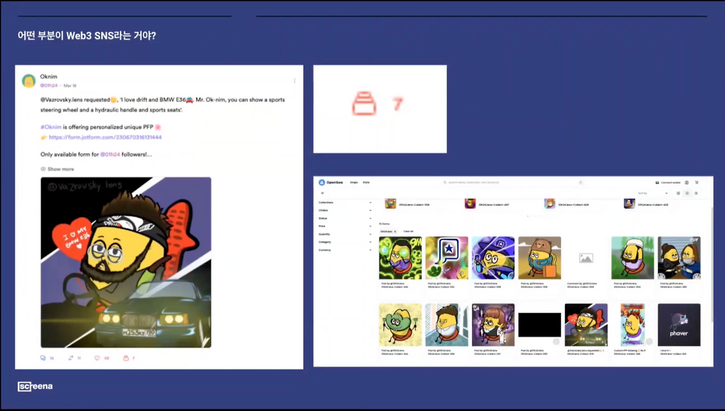This screenshot has width=725, height=411.
Task: Expand the Chains filter
Action: pyautogui.click(x=345, y=210)
